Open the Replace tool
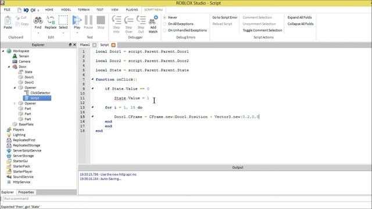372x209 pixels. point(51,20)
